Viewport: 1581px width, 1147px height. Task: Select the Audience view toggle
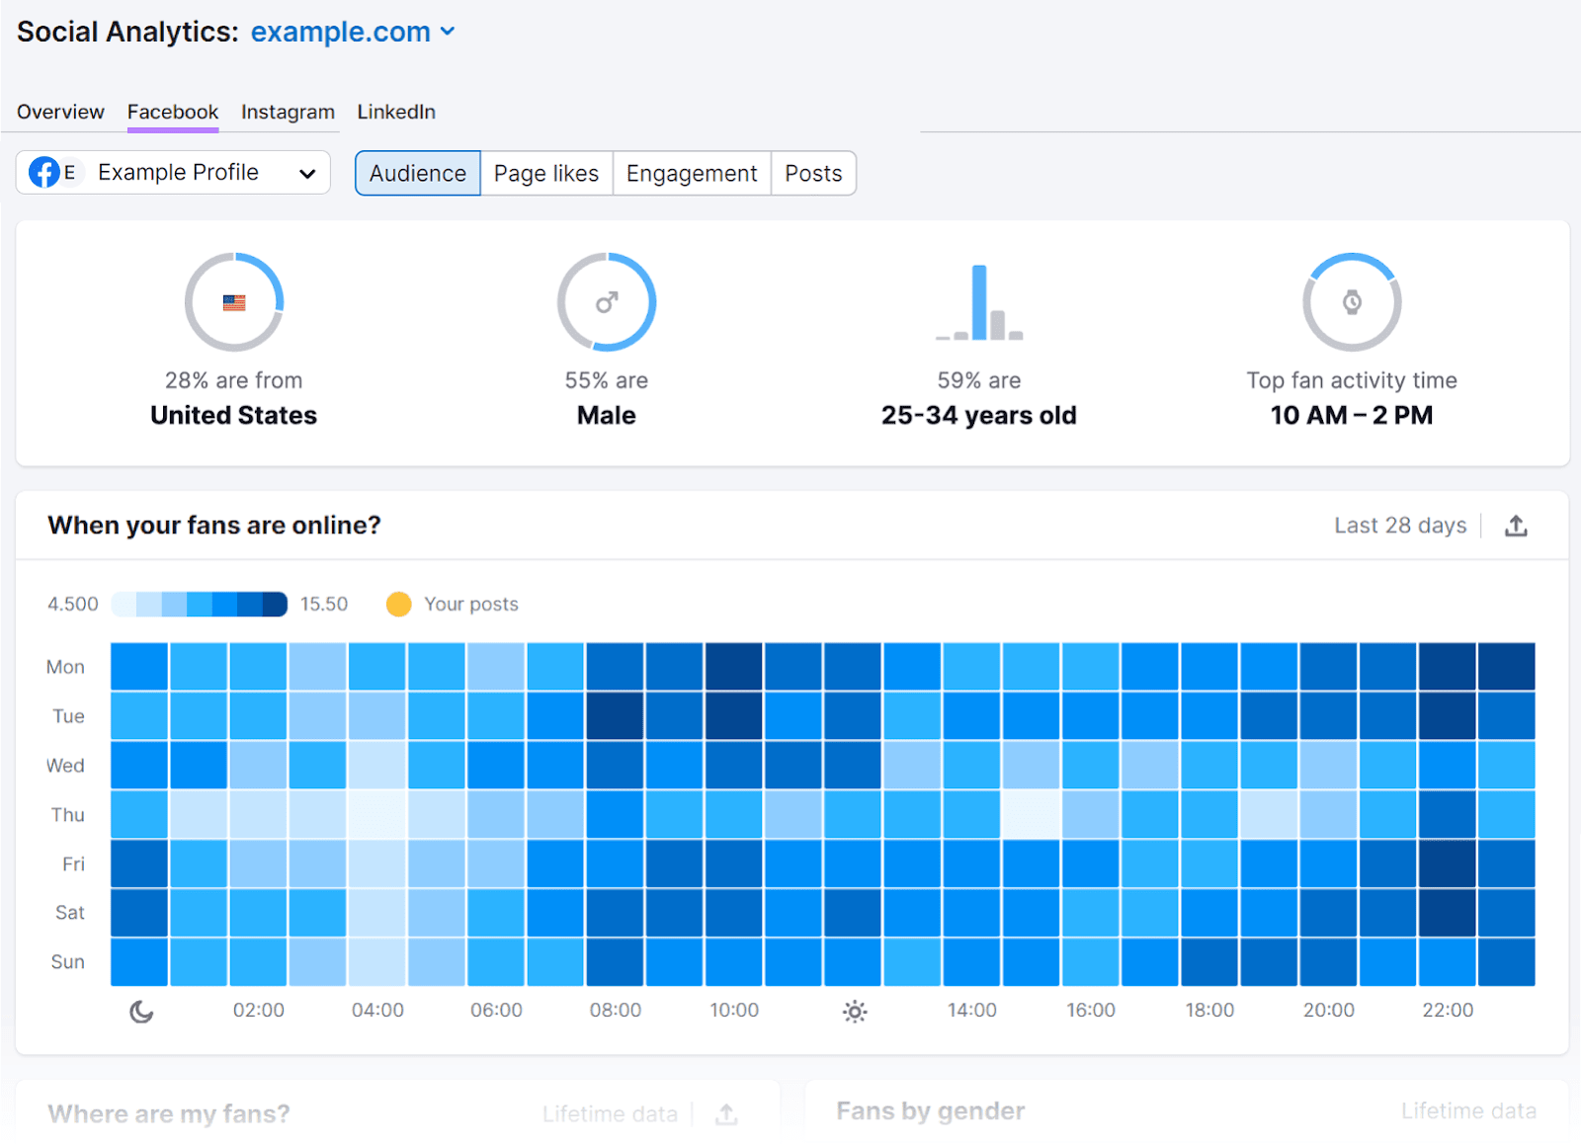click(x=417, y=173)
